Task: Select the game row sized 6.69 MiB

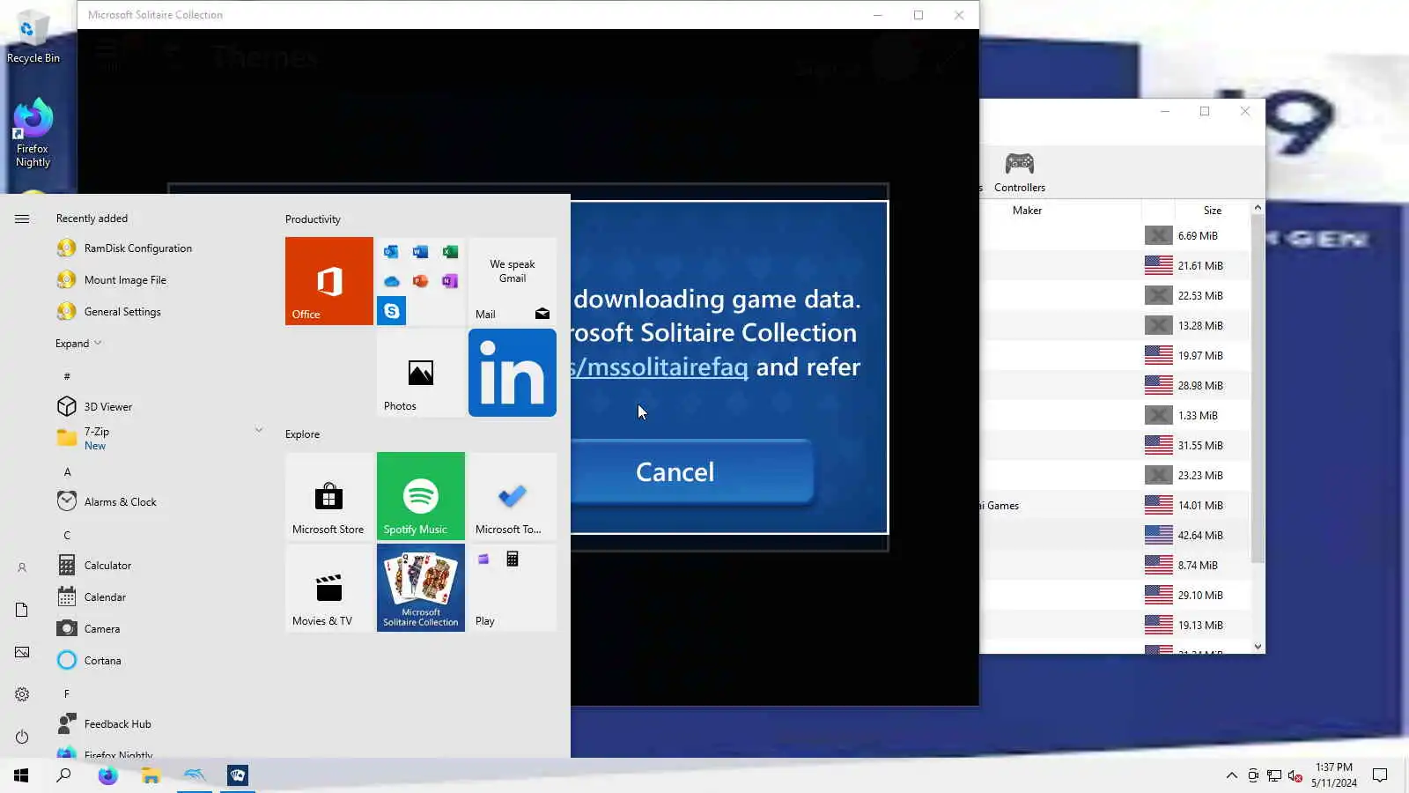Action: pos(1115,236)
